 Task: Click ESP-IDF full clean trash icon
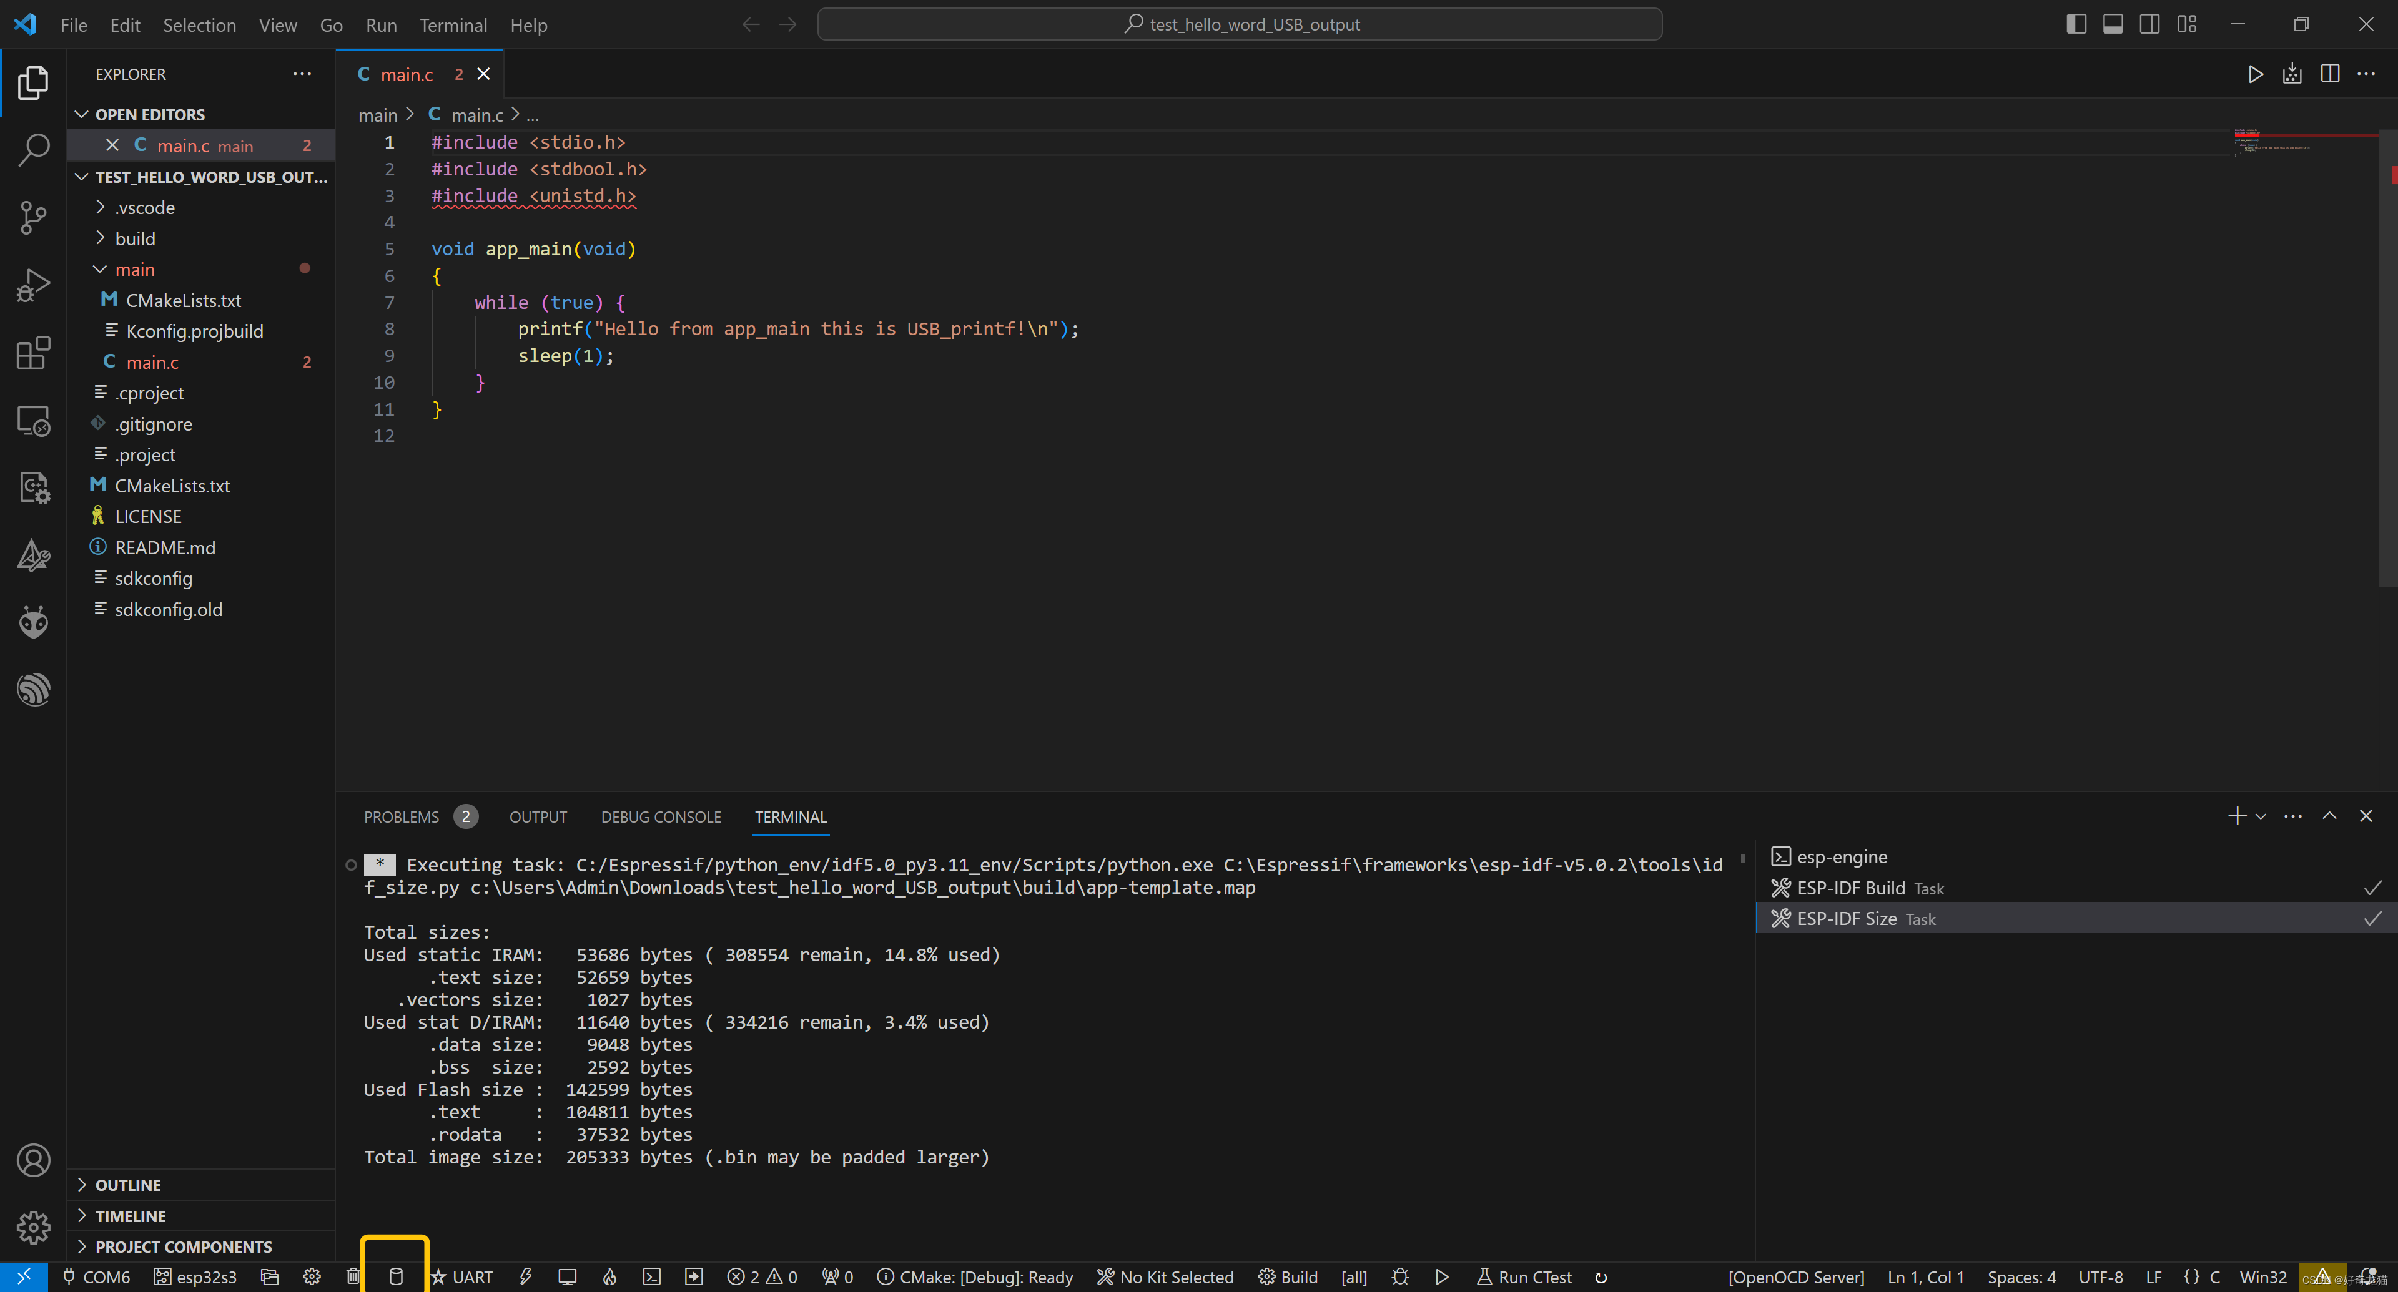[353, 1277]
